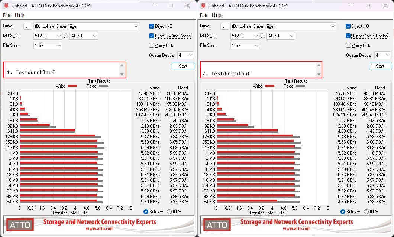
Task: Open Help menu in right window
Action: tap(216, 15)
